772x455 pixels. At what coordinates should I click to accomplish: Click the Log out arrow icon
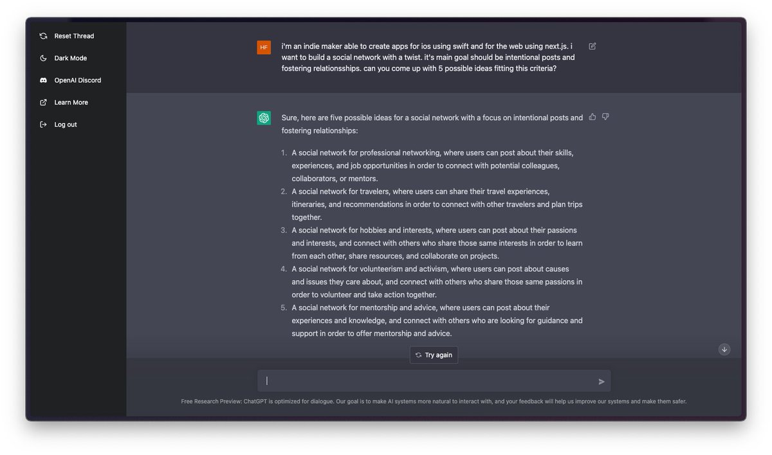click(43, 125)
